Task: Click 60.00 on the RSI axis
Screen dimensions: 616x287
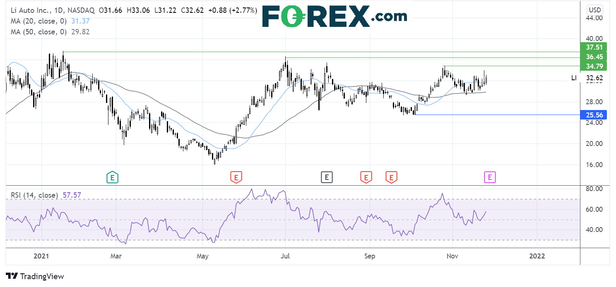Action: (x=594, y=209)
